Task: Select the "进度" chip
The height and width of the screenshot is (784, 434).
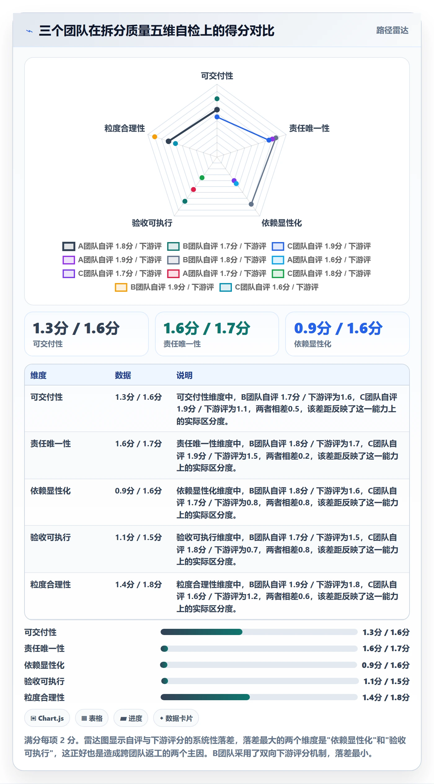Action: 131,718
